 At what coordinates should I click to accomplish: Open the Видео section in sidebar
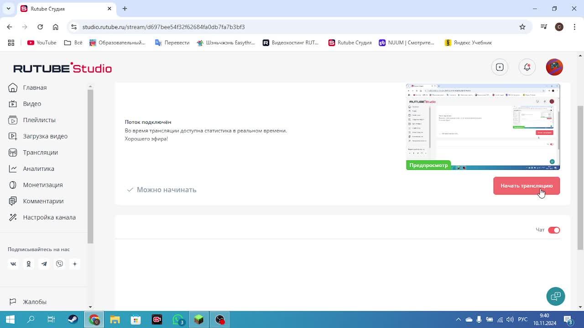[x=32, y=104]
